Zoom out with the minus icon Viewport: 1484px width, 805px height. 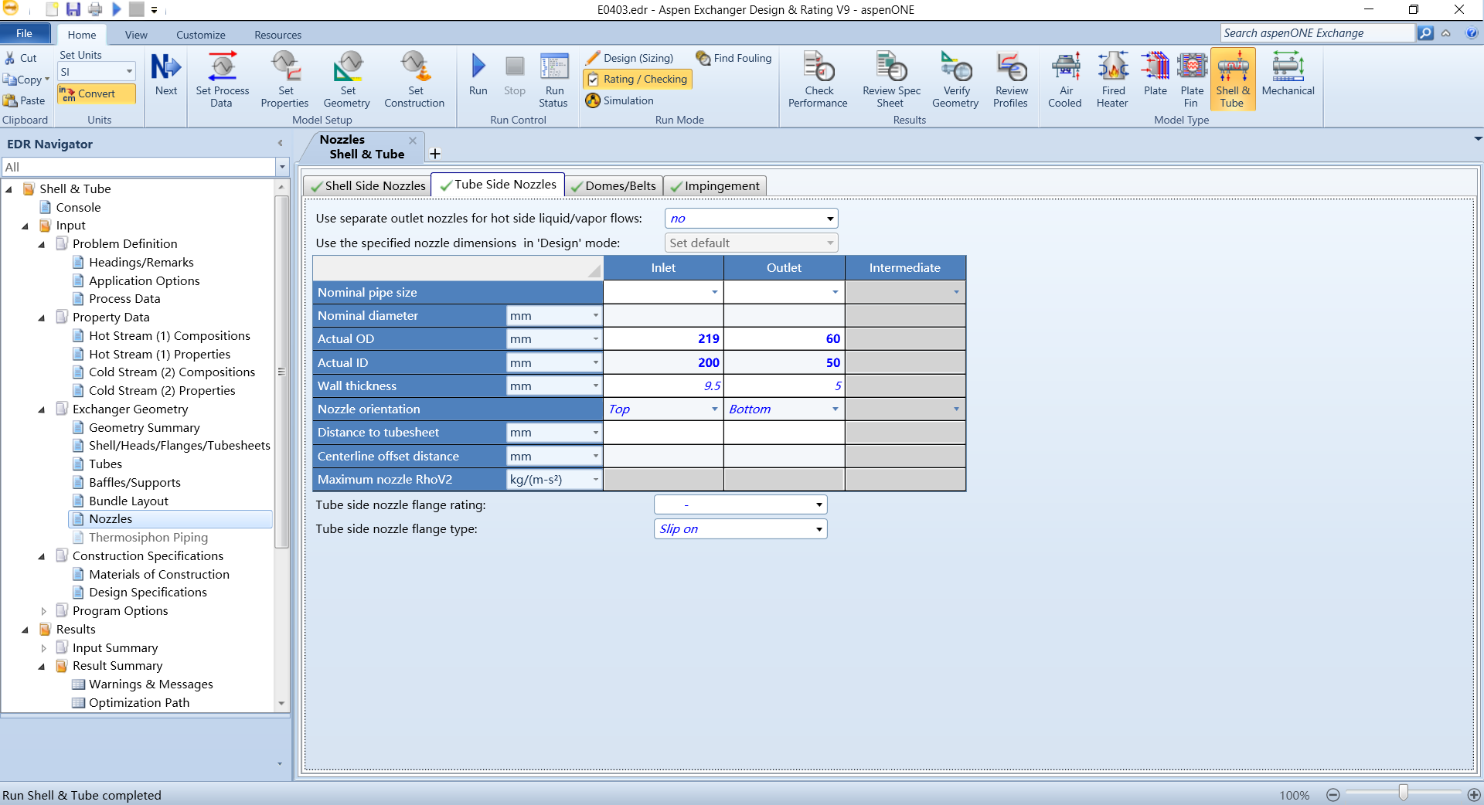point(1333,795)
